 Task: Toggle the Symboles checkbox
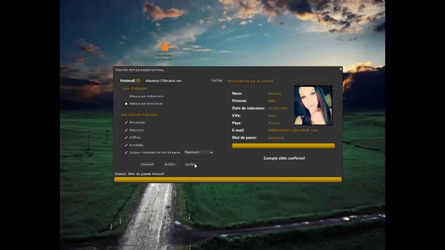click(x=126, y=145)
